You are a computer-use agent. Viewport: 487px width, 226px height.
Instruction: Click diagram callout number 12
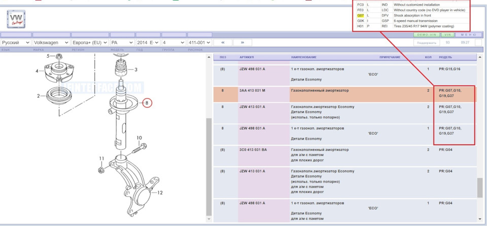[x=160, y=193]
